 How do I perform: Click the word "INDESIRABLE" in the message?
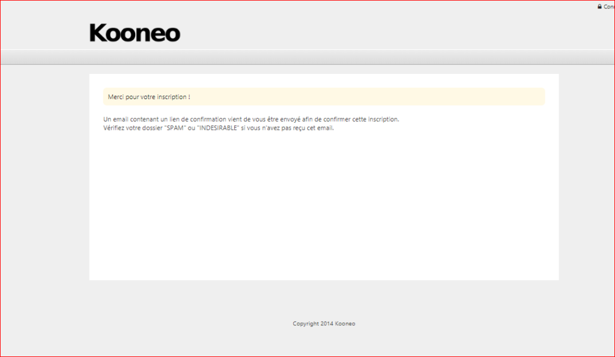coord(217,128)
